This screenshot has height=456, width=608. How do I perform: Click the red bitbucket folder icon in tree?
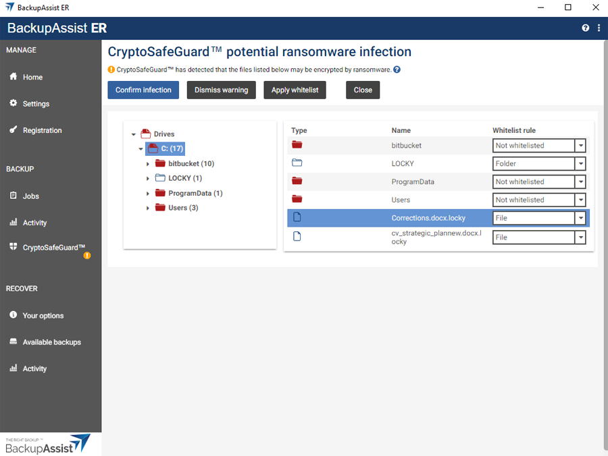point(160,163)
